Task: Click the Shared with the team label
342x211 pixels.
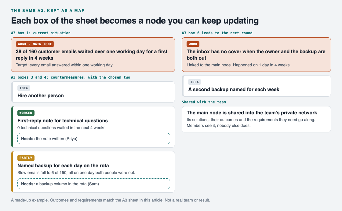Action: (x=204, y=102)
